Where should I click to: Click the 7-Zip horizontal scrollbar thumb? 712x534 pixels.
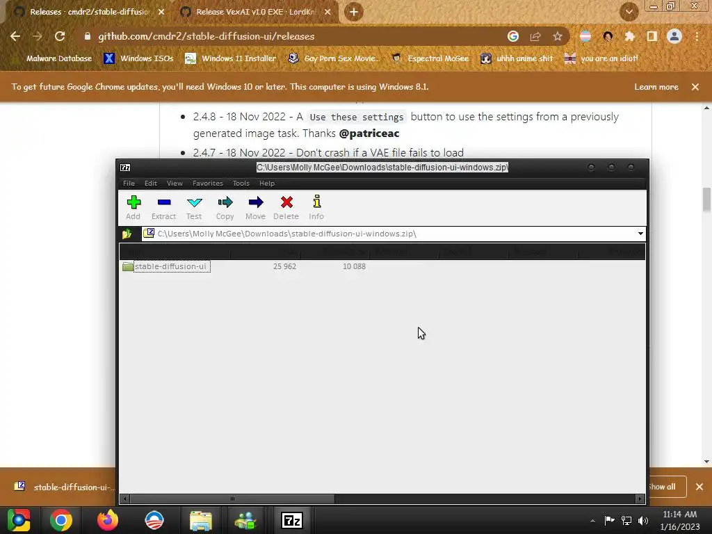click(x=232, y=499)
